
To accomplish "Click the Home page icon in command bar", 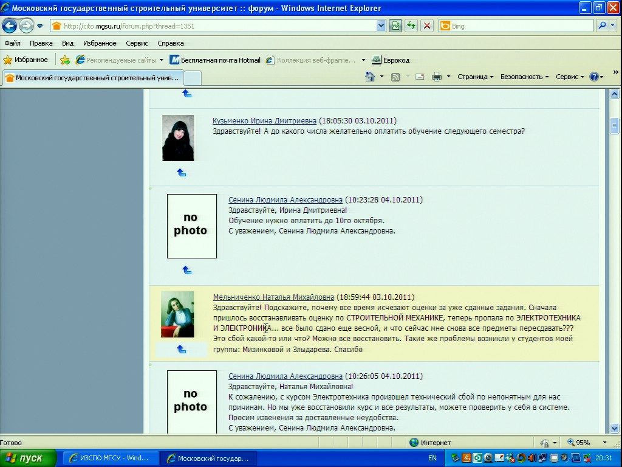I will tap(370, 77).
